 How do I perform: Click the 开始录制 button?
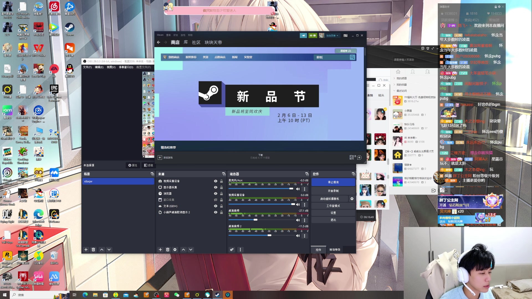[x=333, y=191]
